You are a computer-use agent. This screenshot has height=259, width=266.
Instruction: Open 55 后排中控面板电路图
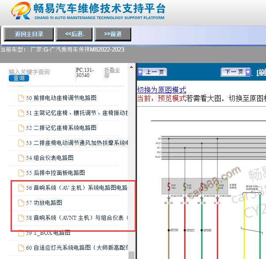point(55,173)
